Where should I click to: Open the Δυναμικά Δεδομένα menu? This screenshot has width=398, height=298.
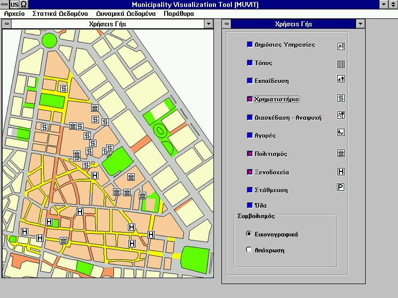[x=126, y=14]
